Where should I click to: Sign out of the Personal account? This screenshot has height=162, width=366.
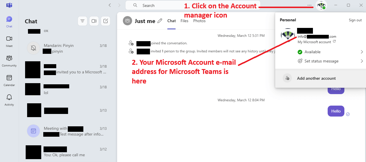(355, 20)
